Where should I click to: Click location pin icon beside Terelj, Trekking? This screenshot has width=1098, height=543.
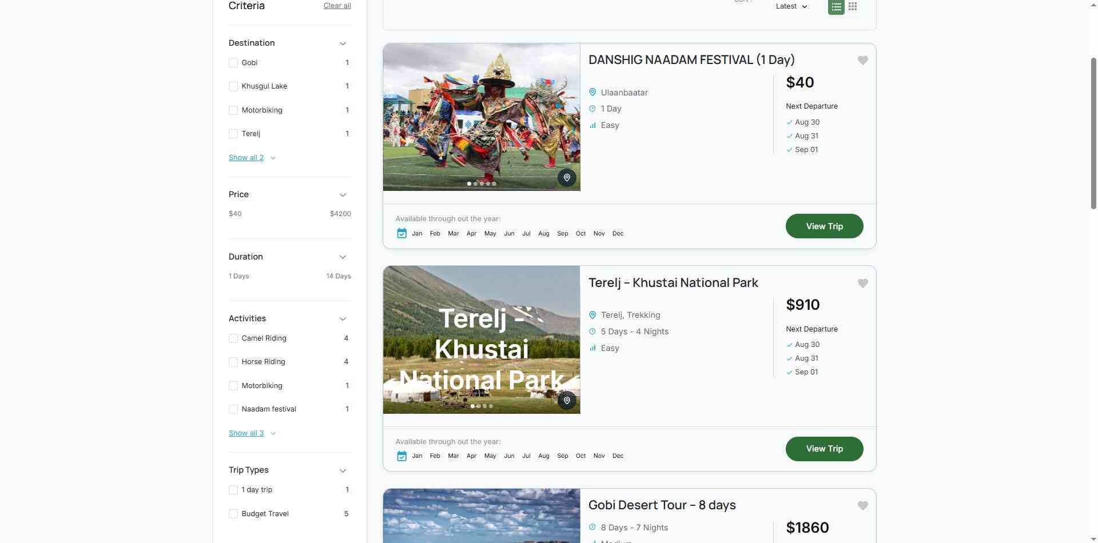pos(592,315)
